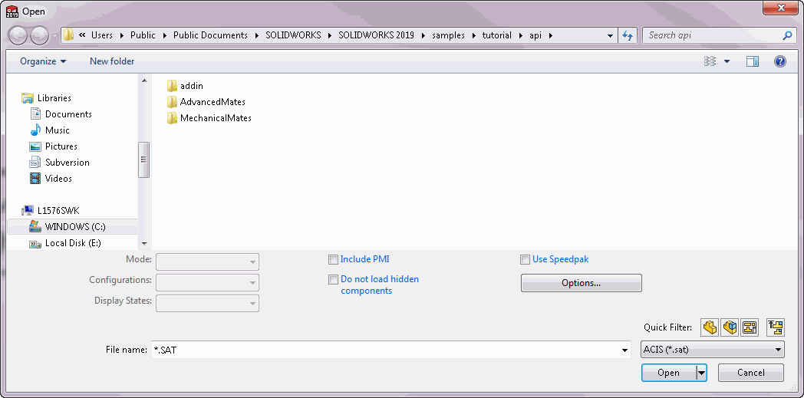Click the Subversion library icon
The width and height of the screenshot is (804, 398).
click(35, 163)
